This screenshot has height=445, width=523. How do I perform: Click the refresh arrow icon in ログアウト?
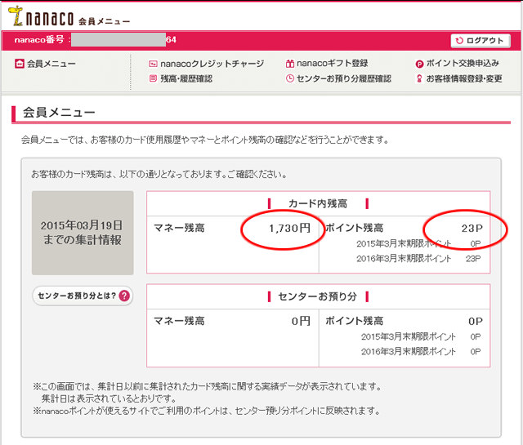pyautogui.click(x=459, y=41)
